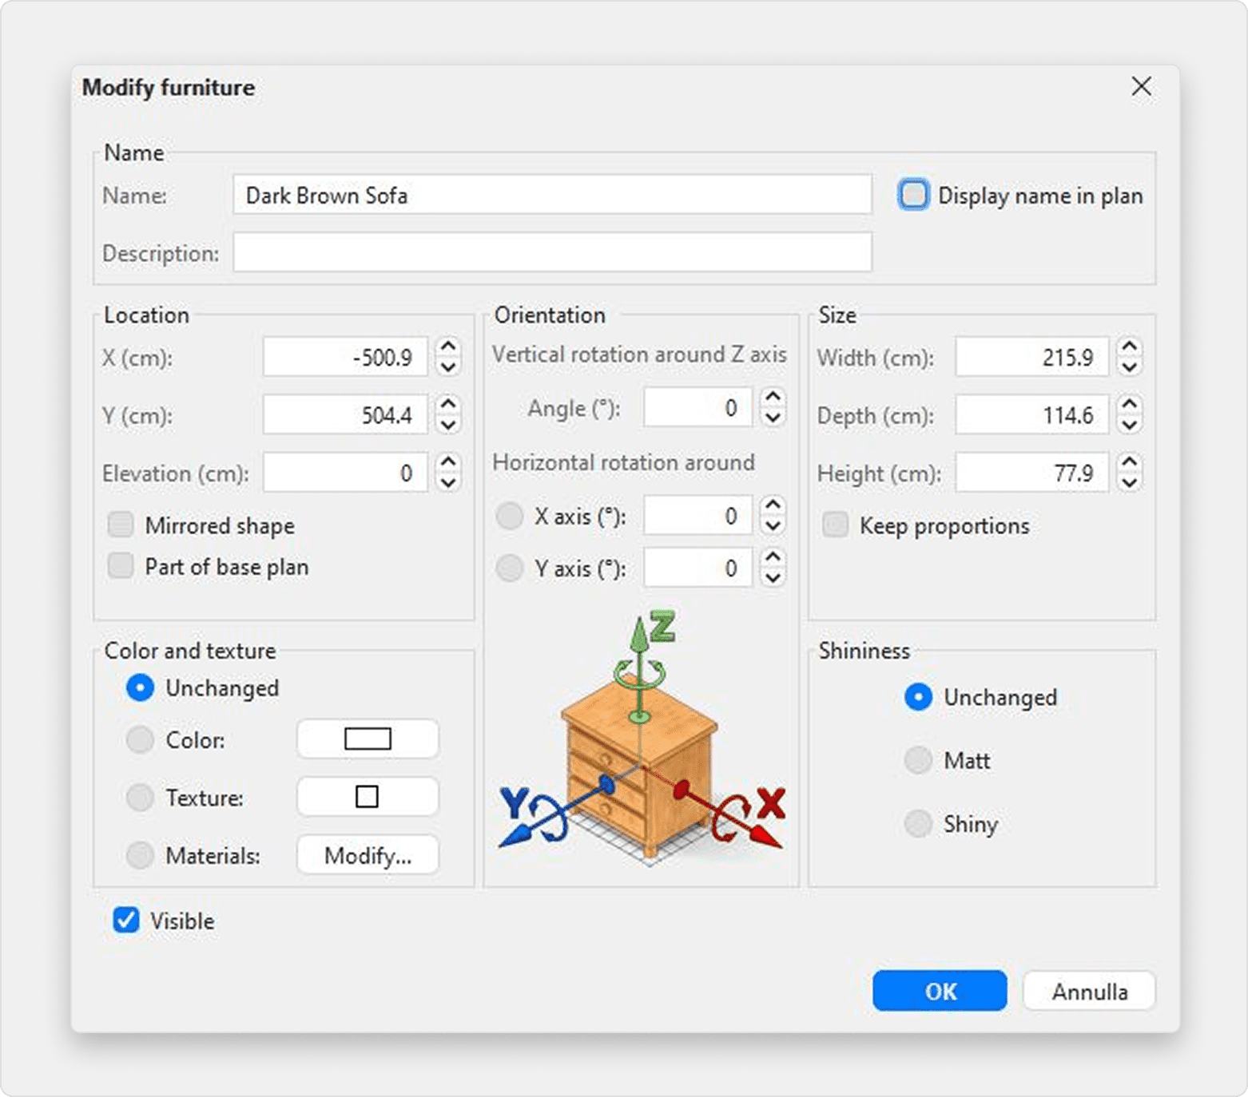Decrease the Y location spinner value

[x=448, y=425]
